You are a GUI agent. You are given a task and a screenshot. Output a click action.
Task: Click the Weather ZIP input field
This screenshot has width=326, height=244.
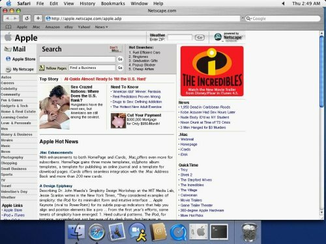180,38
